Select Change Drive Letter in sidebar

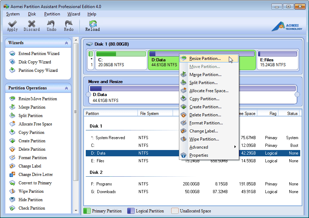[x=36, y=175]
